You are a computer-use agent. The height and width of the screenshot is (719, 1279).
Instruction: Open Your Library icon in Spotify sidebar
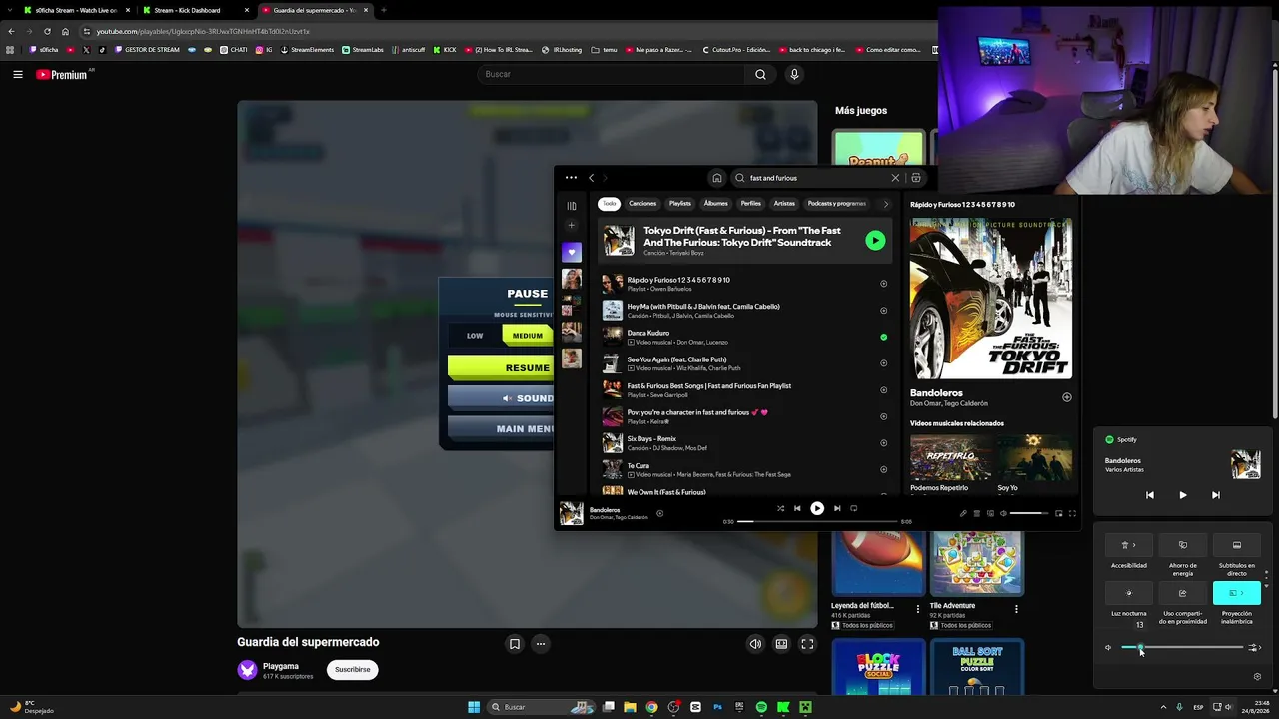click(x=572, y=206)
